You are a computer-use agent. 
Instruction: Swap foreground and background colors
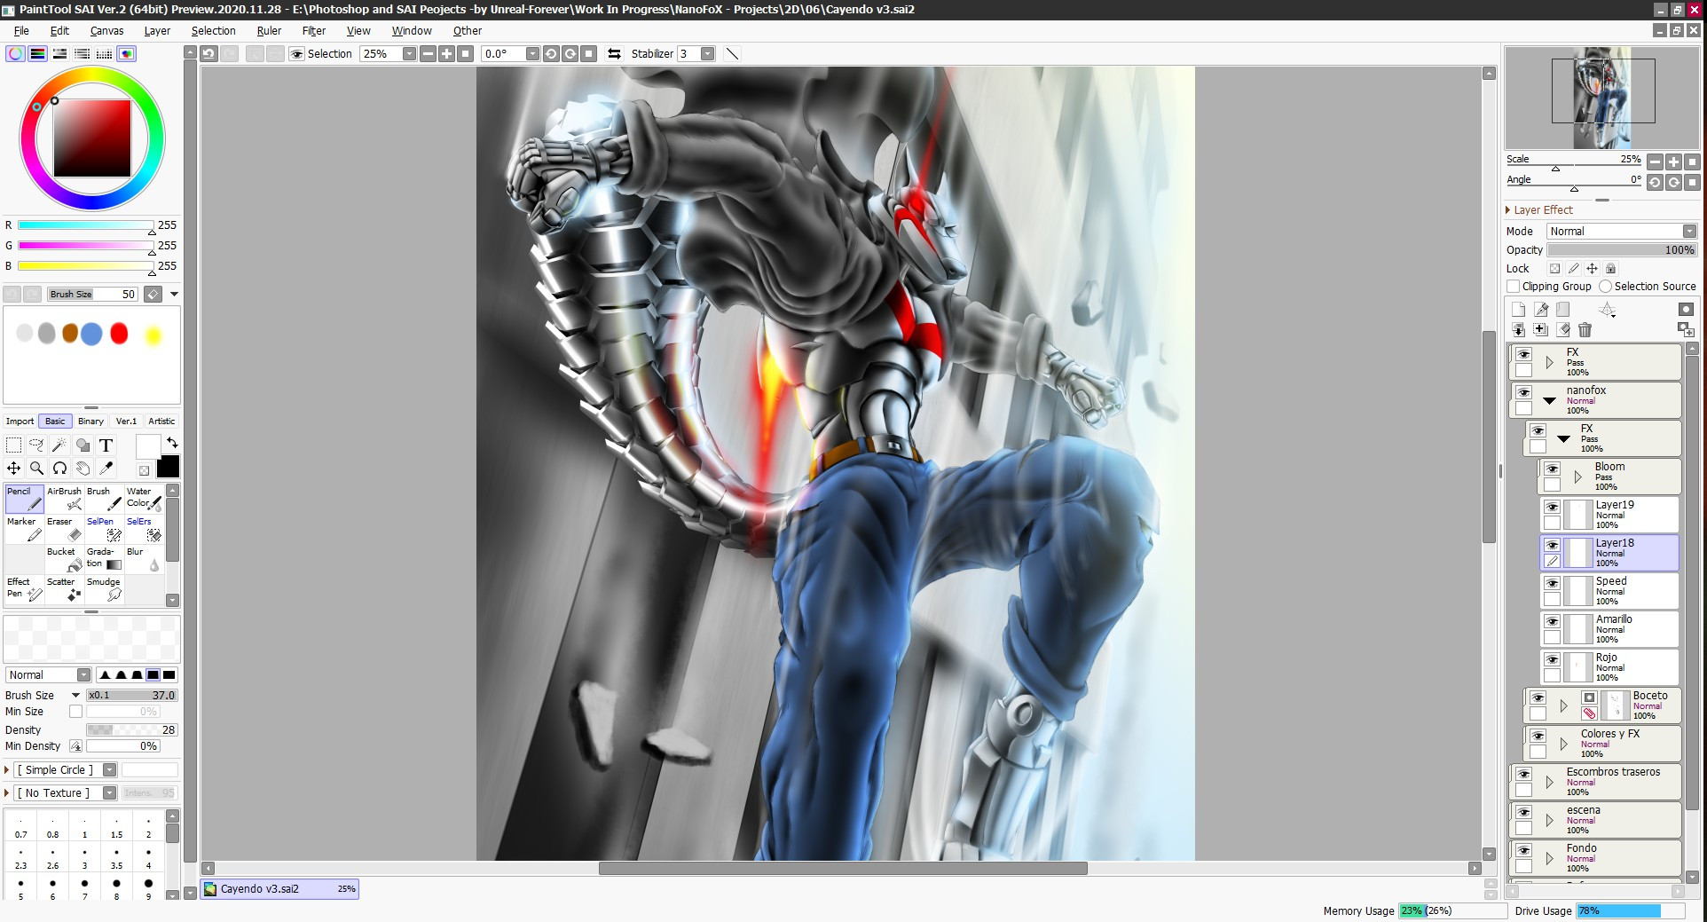click(x=172, y=441)
